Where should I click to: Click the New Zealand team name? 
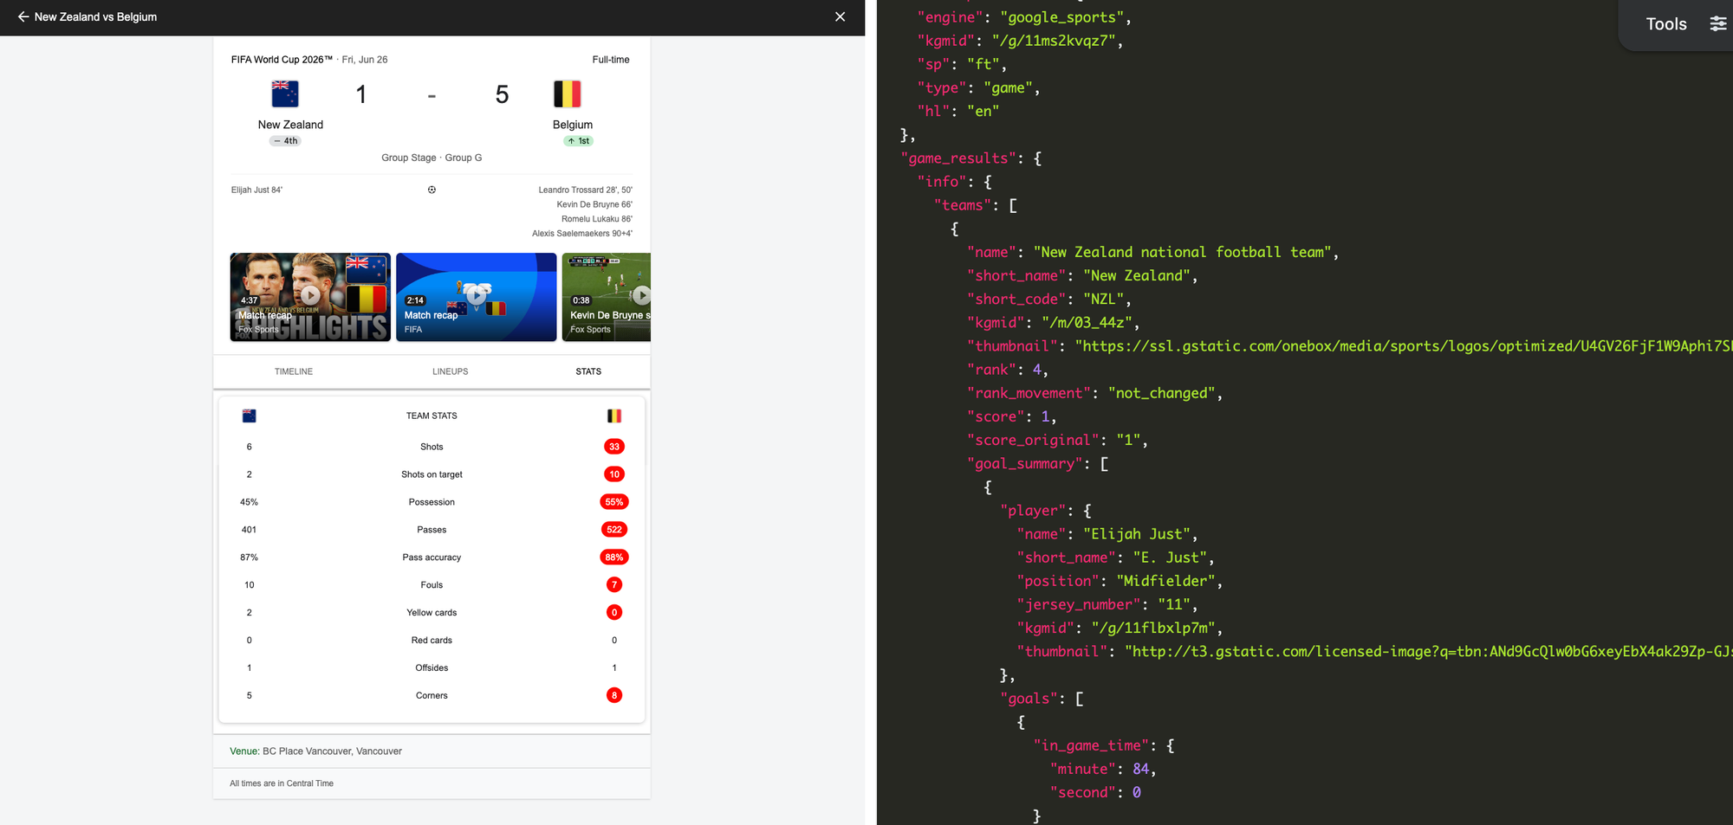[290, 125]
